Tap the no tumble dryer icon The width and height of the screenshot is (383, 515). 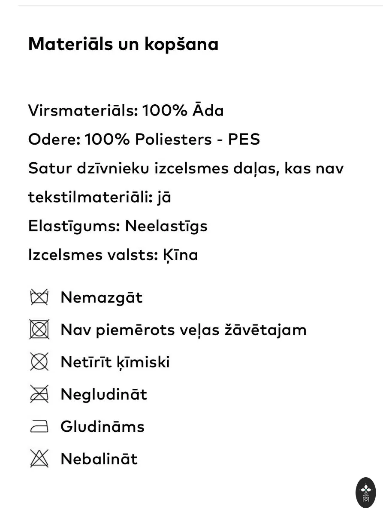39,329
